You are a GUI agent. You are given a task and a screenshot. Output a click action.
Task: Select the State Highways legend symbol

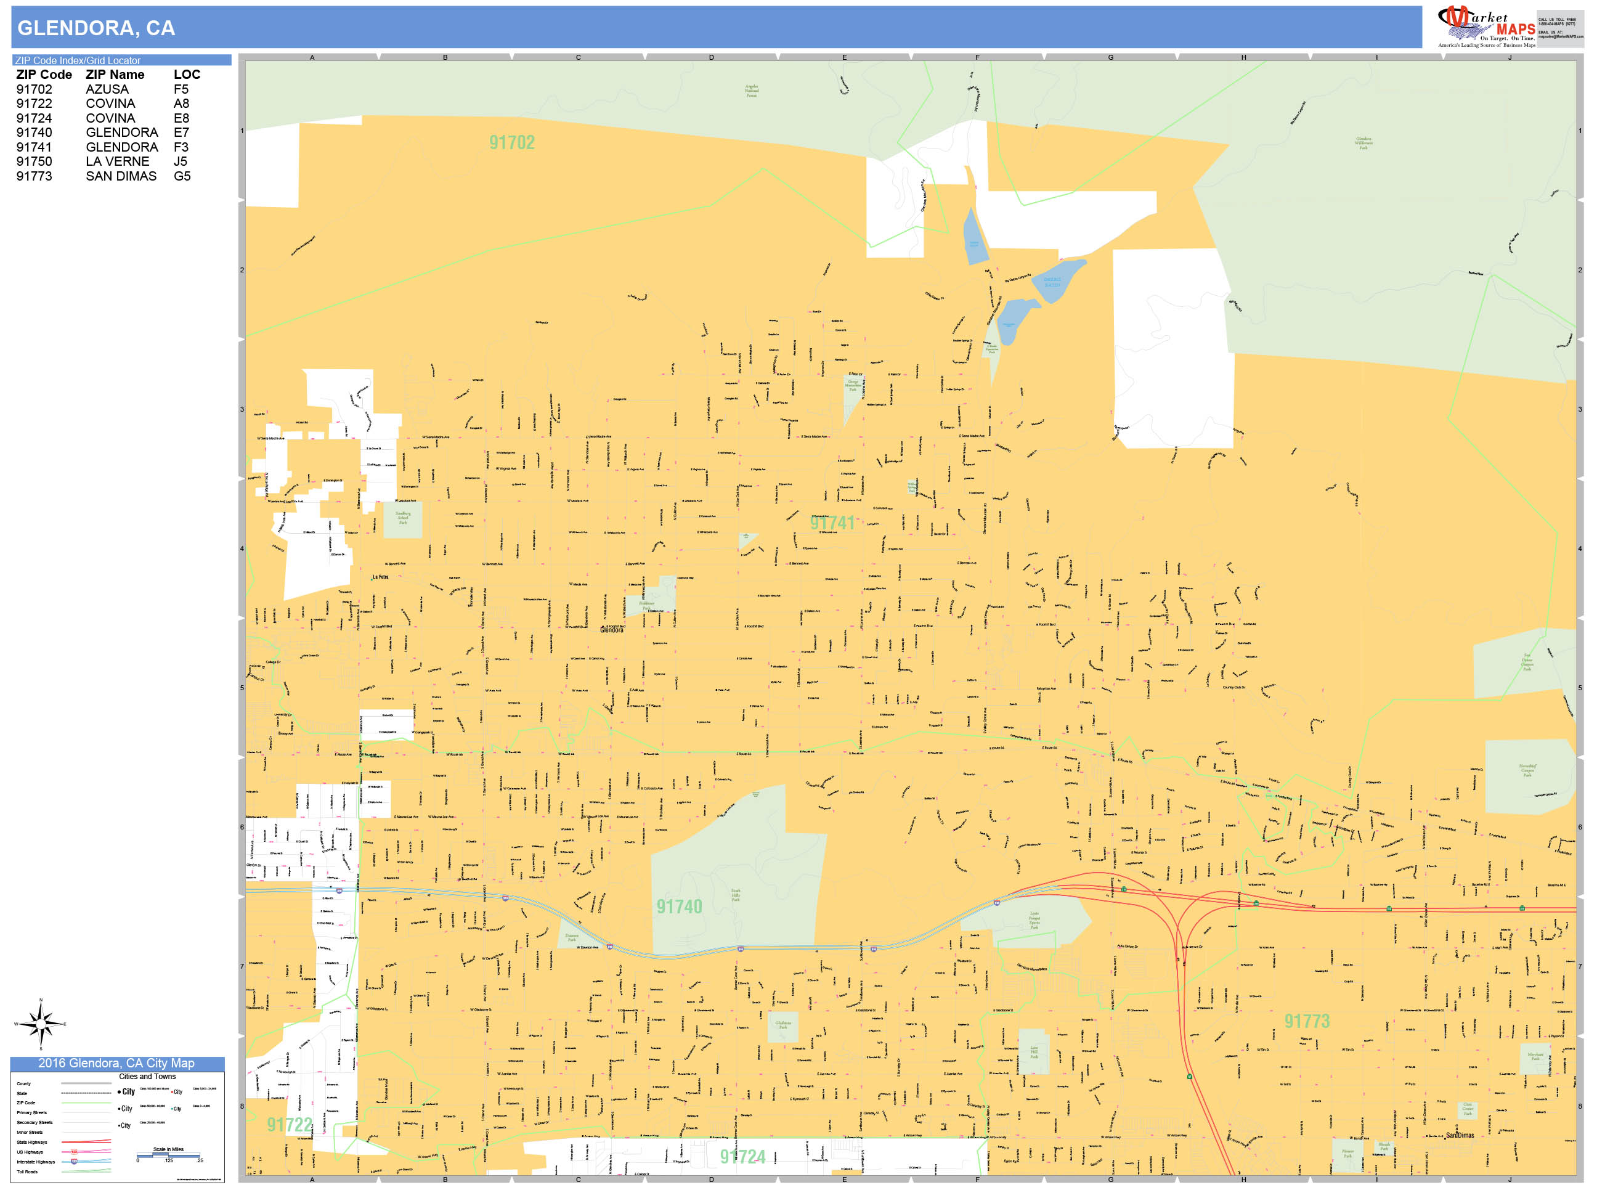pos(86,1143)
